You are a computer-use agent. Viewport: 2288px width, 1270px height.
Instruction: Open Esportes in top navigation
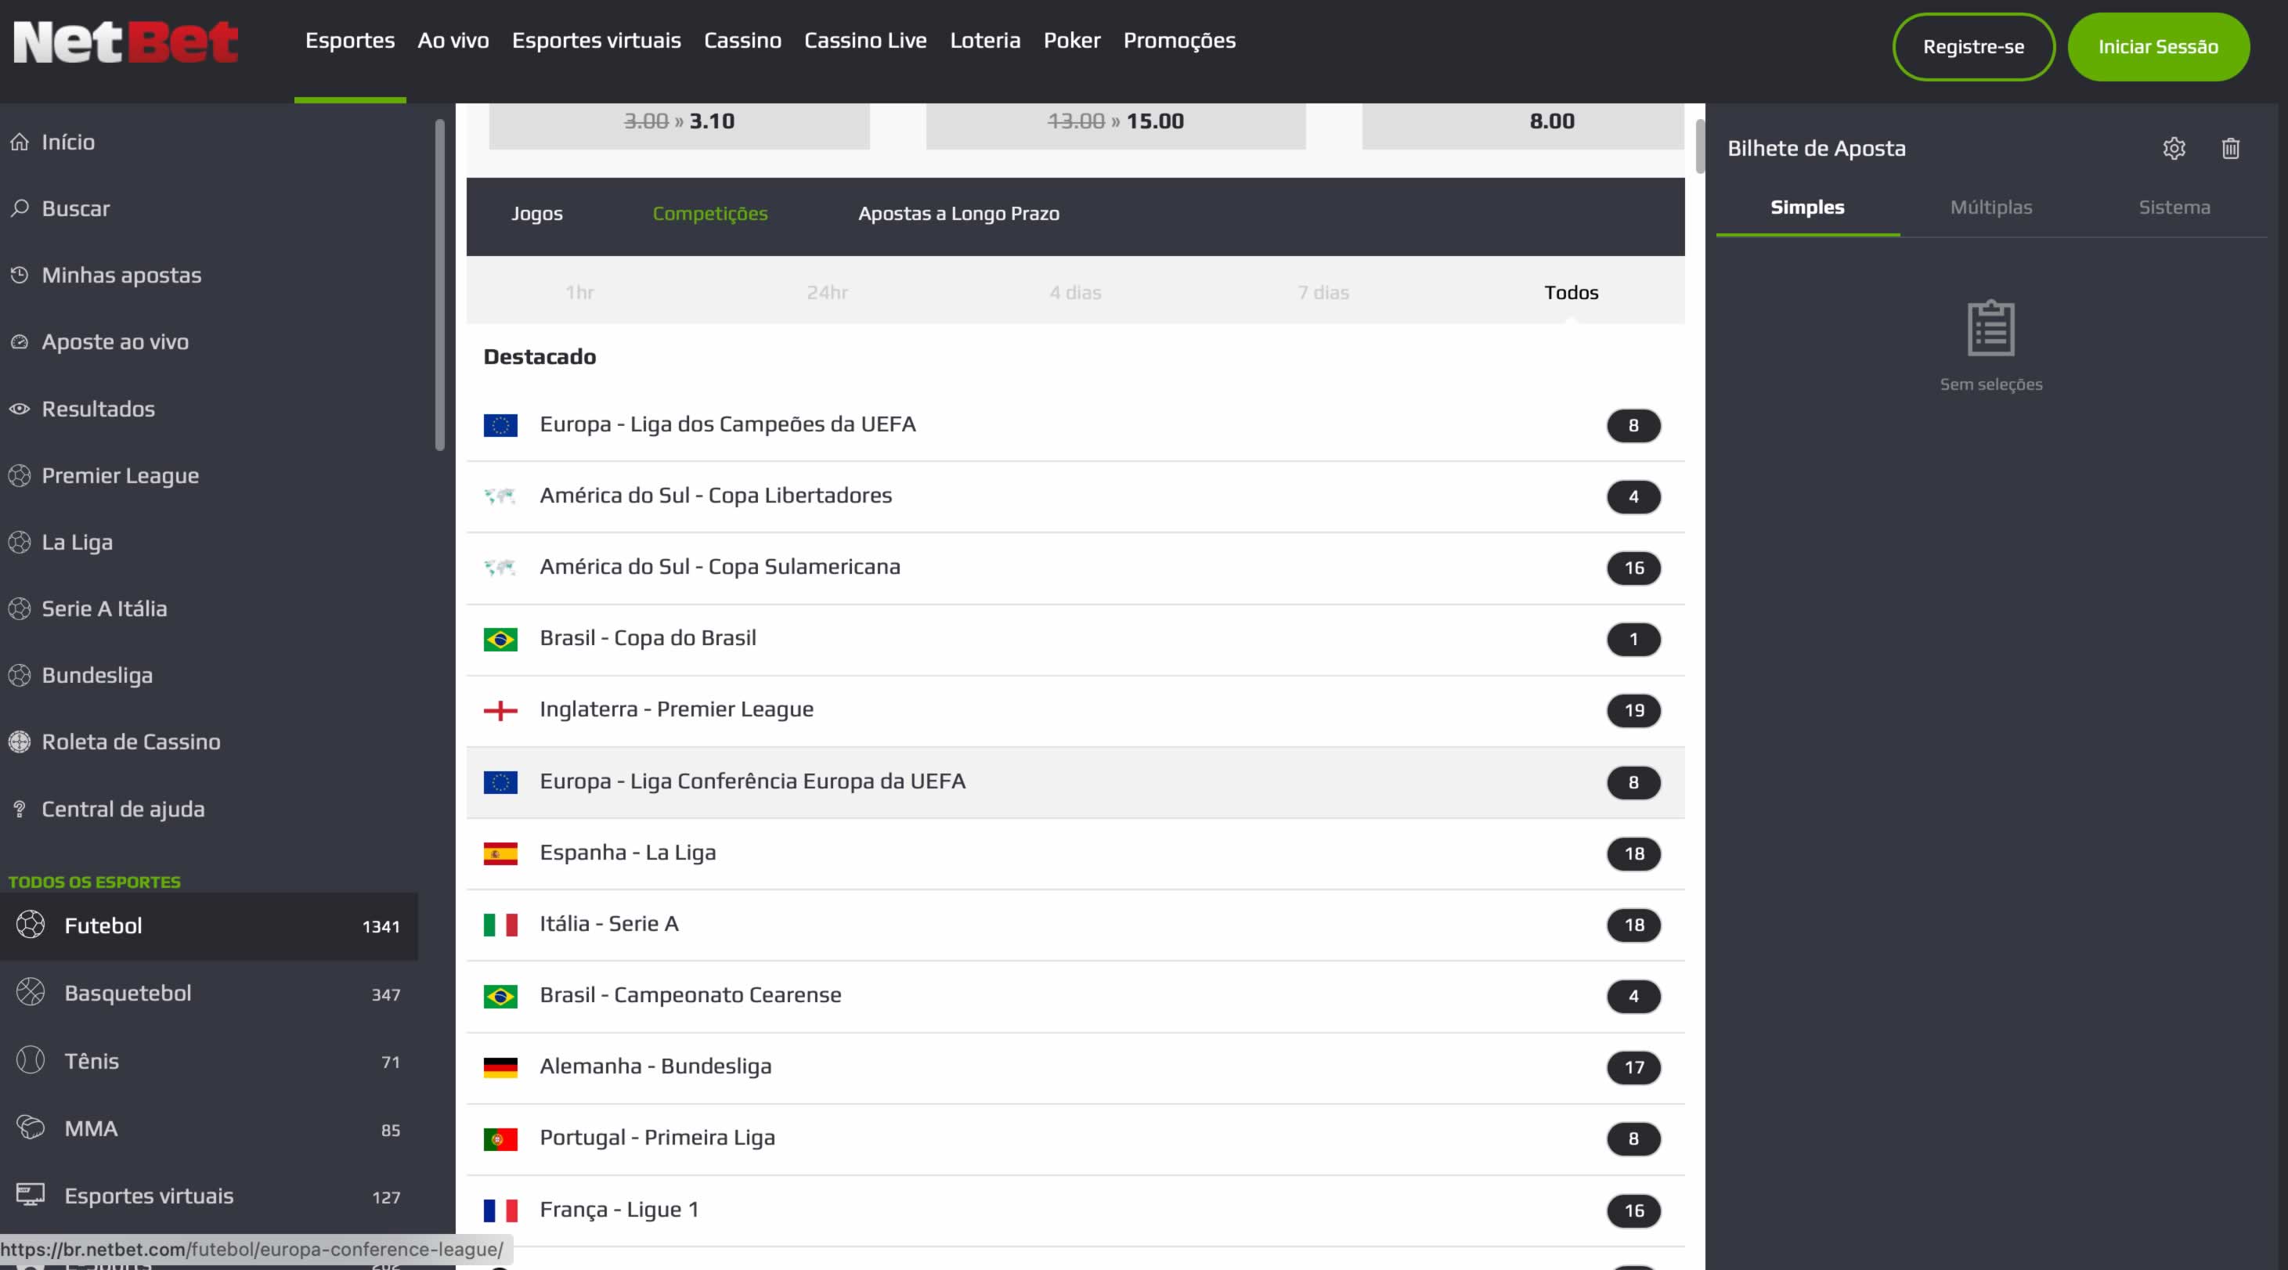point(350,41)
